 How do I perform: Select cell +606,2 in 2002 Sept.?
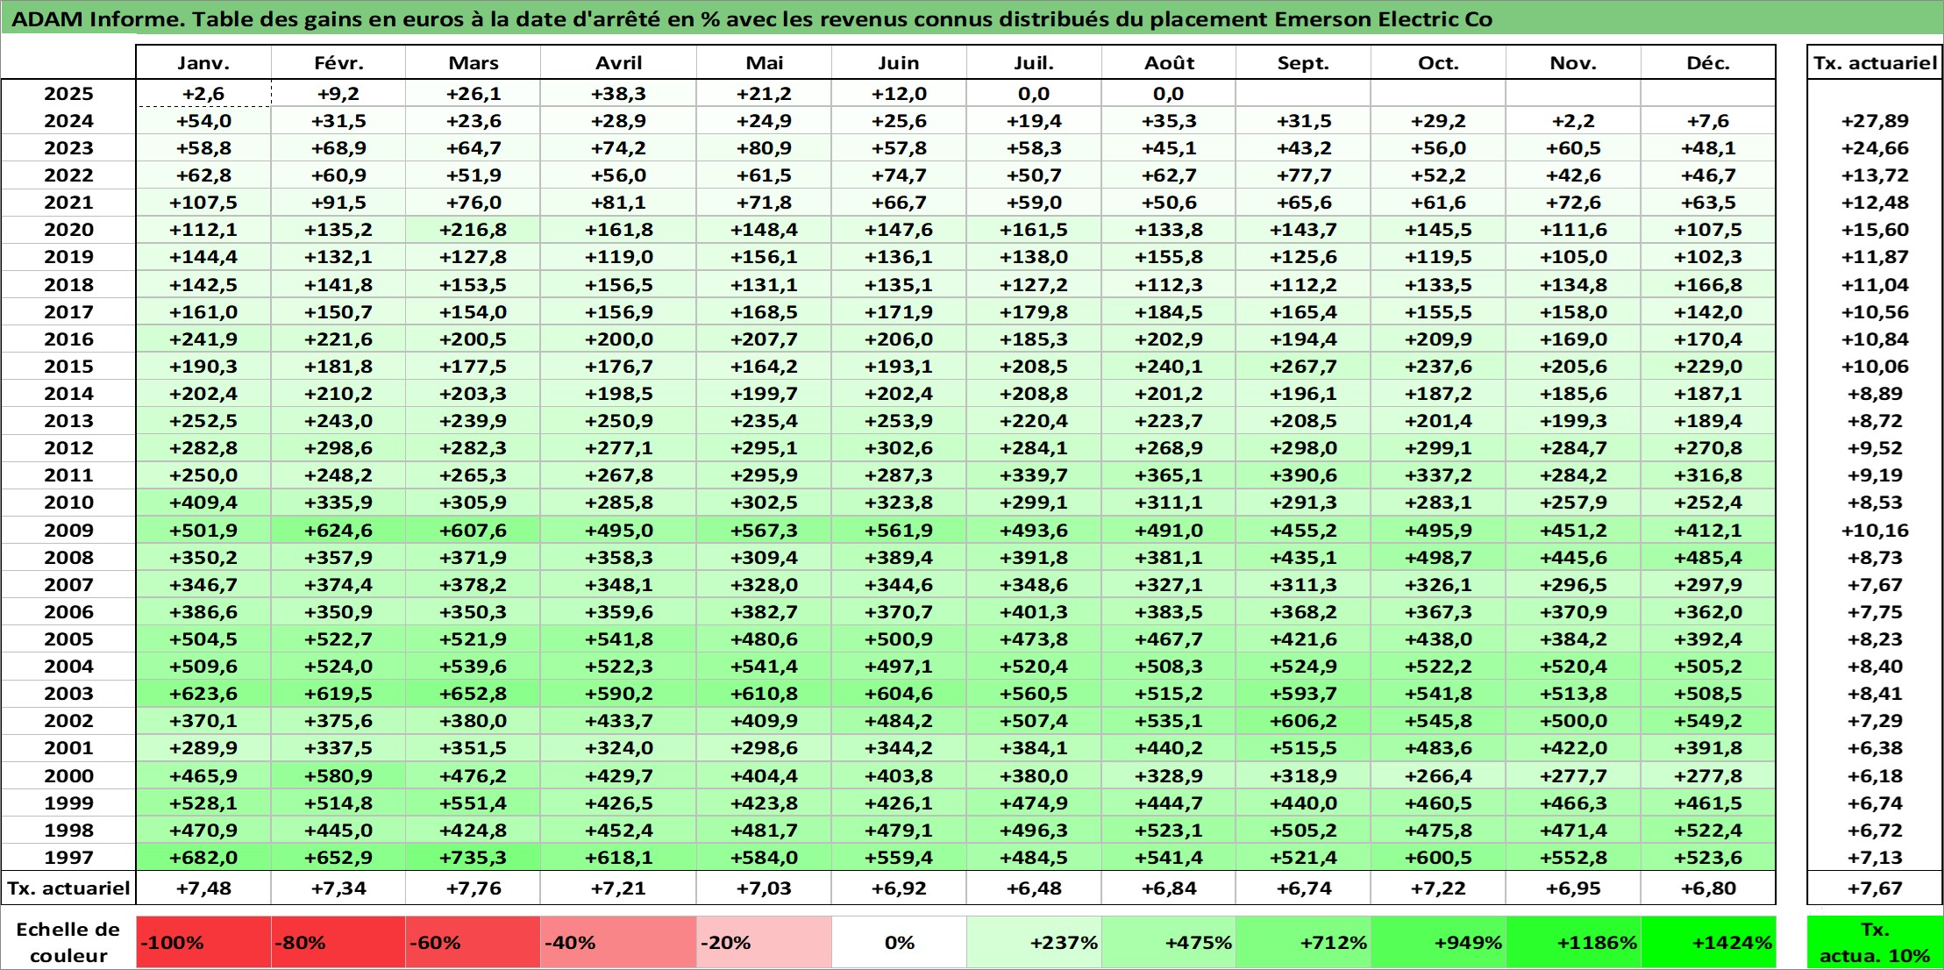coord(1303,721)
